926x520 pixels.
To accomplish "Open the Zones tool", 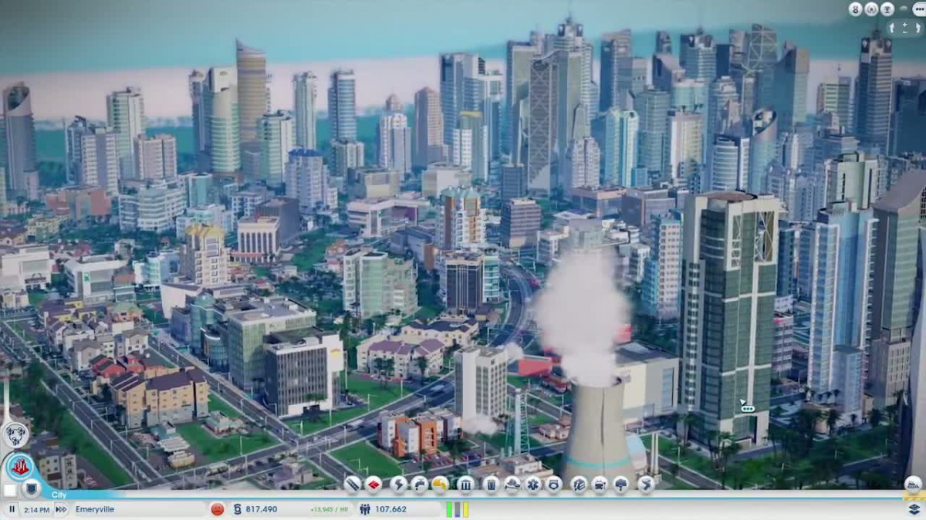I will click(373, 485).
